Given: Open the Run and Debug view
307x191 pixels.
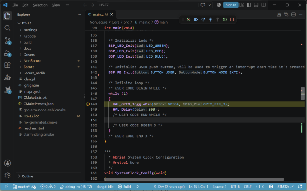Looking at the screenshot, I should pos(8,53).
